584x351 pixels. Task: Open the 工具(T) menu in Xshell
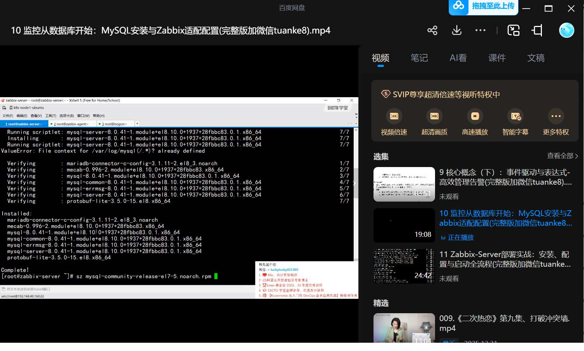[50, 116]
